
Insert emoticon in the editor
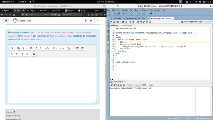click(x=27, y=54)
